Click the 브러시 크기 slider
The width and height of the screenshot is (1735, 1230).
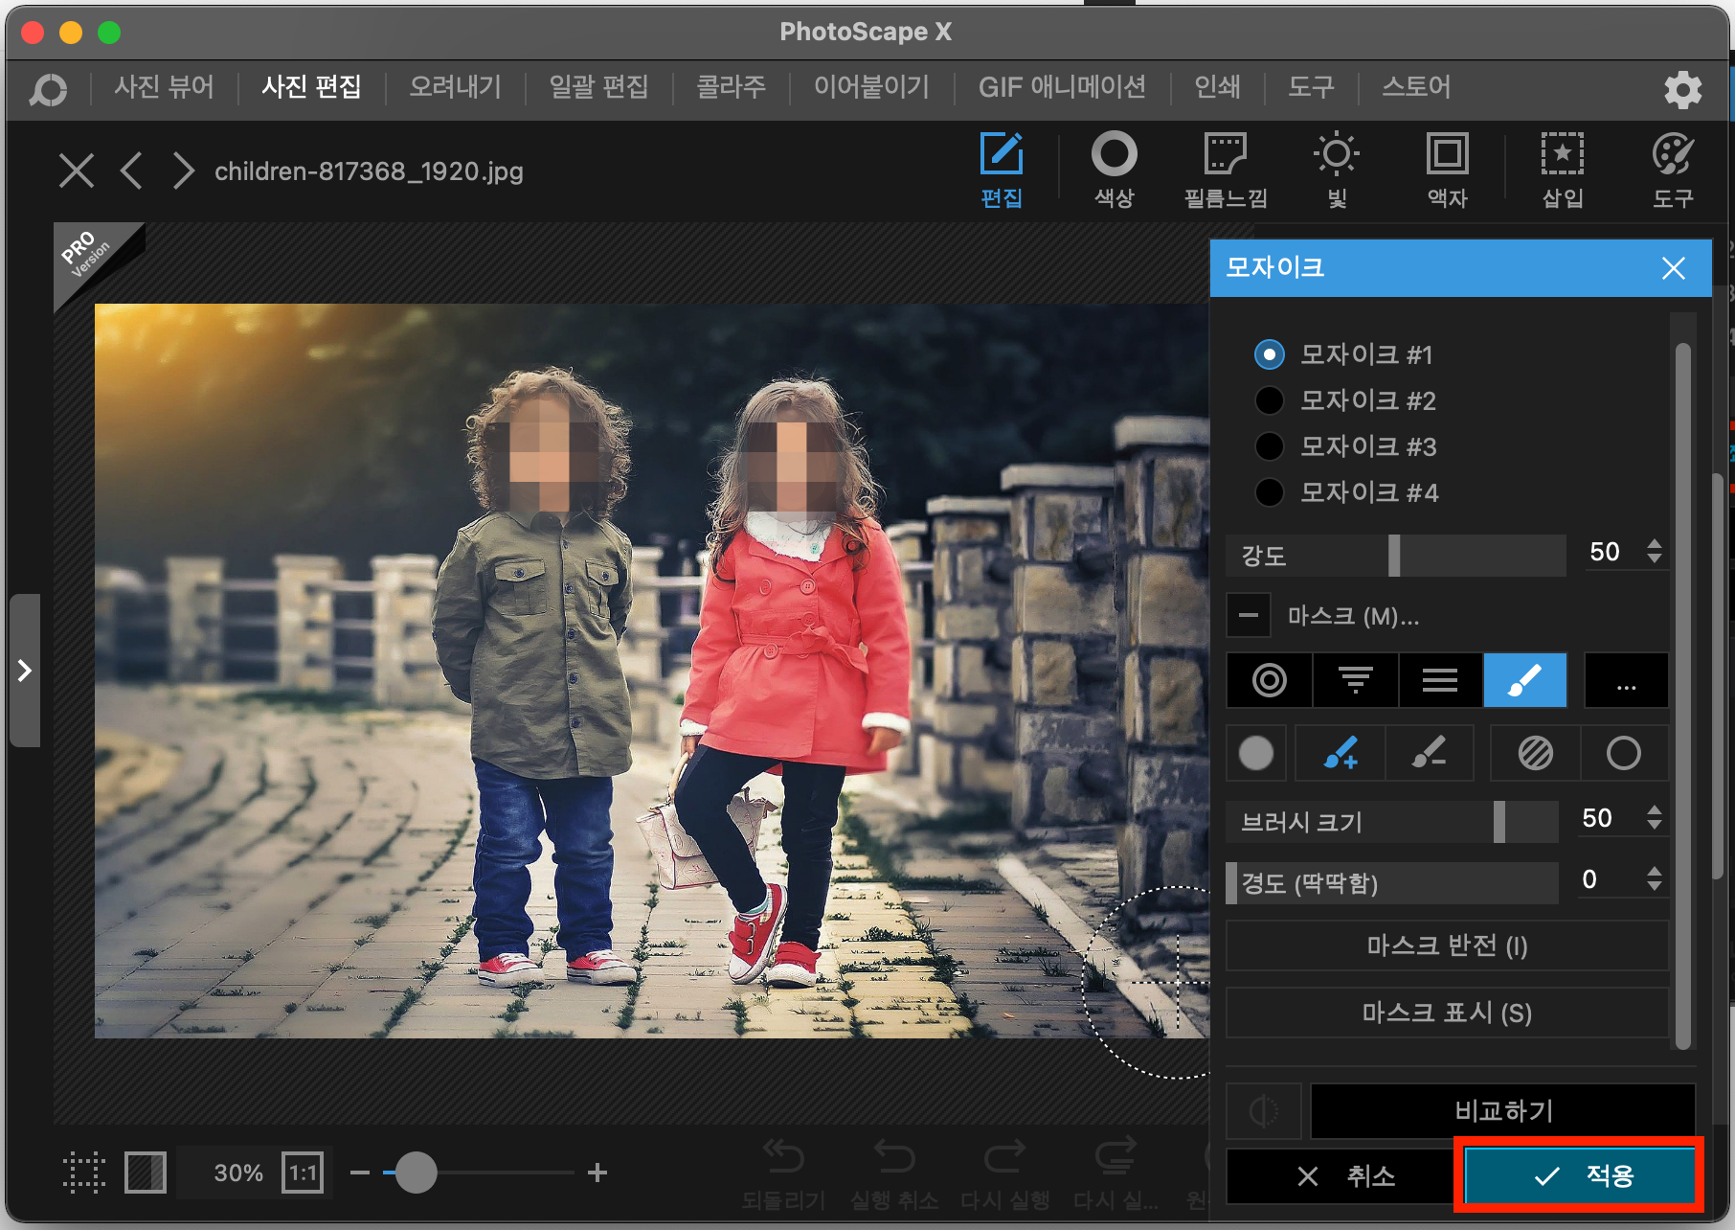click(x=1392, y=822)
